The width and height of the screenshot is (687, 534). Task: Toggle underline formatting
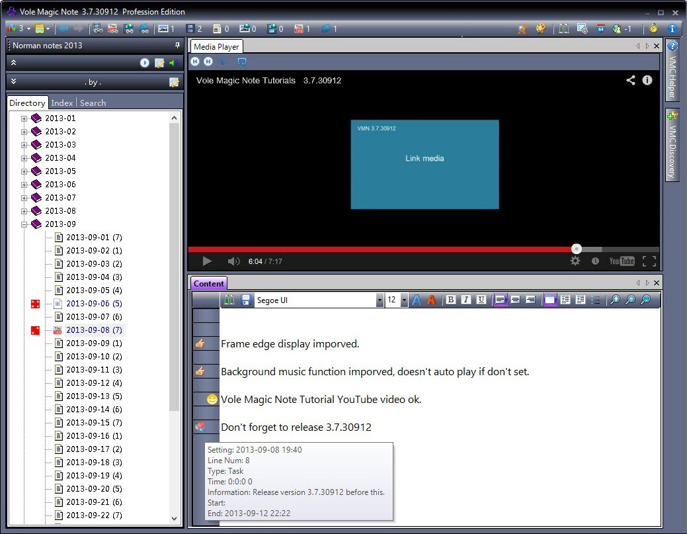(481, 300)
